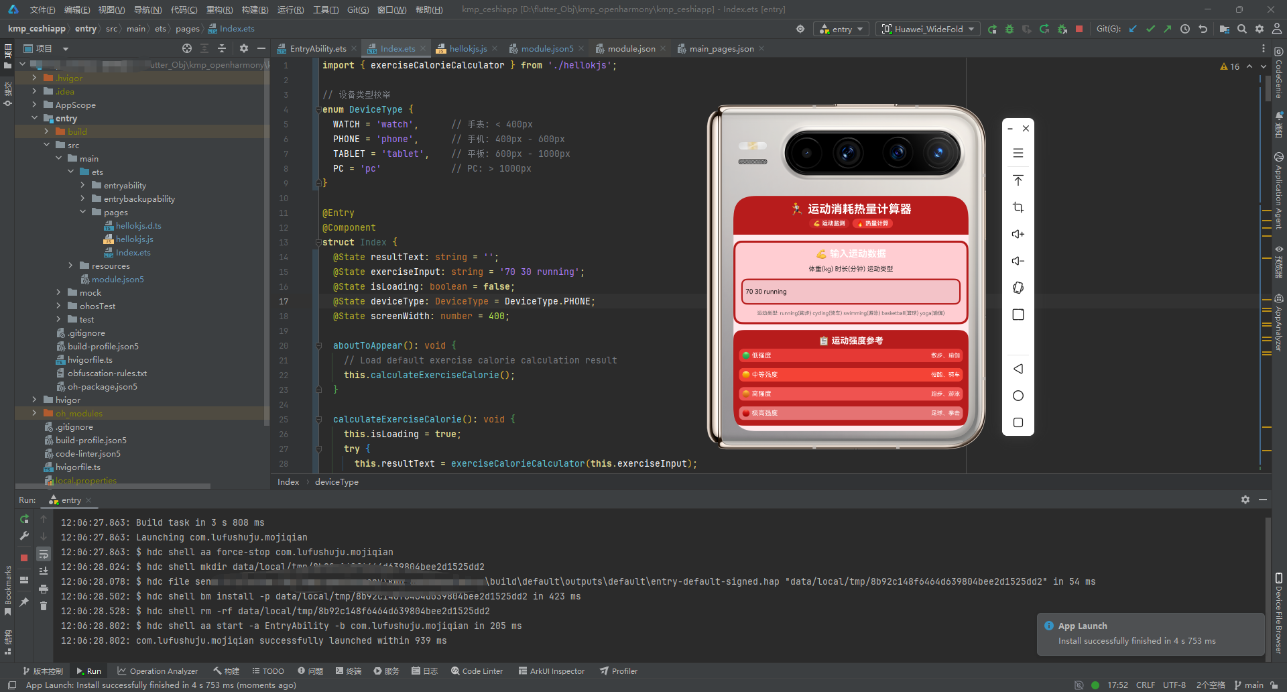Expand the entryability folder
The image size is (1287, 692).
pyautogui.click(x=82, y=185)
